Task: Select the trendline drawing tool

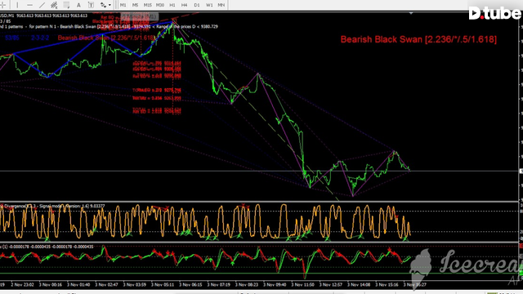Action: (42, 5)
